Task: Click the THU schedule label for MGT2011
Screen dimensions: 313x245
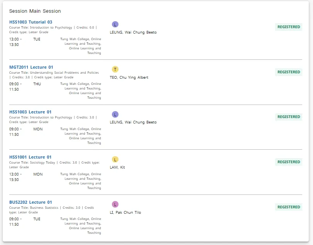Action: (37, 84)
